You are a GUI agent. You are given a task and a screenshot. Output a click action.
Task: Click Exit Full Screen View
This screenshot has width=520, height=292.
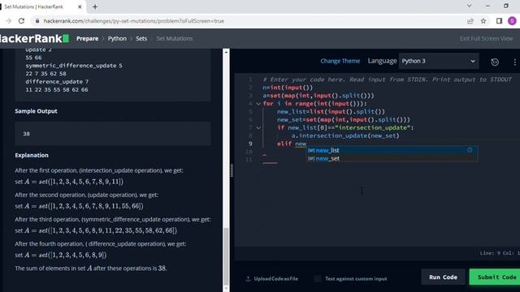click(x=486, y=38)
